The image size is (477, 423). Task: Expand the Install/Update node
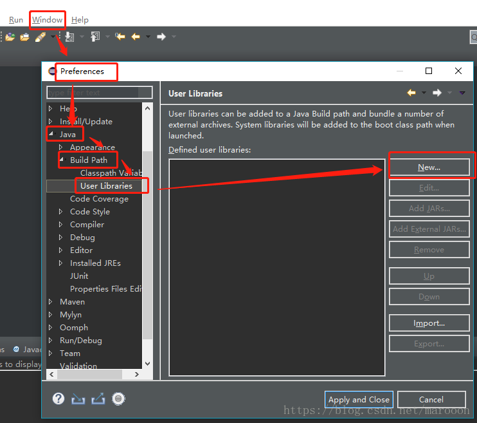point(51,121)
